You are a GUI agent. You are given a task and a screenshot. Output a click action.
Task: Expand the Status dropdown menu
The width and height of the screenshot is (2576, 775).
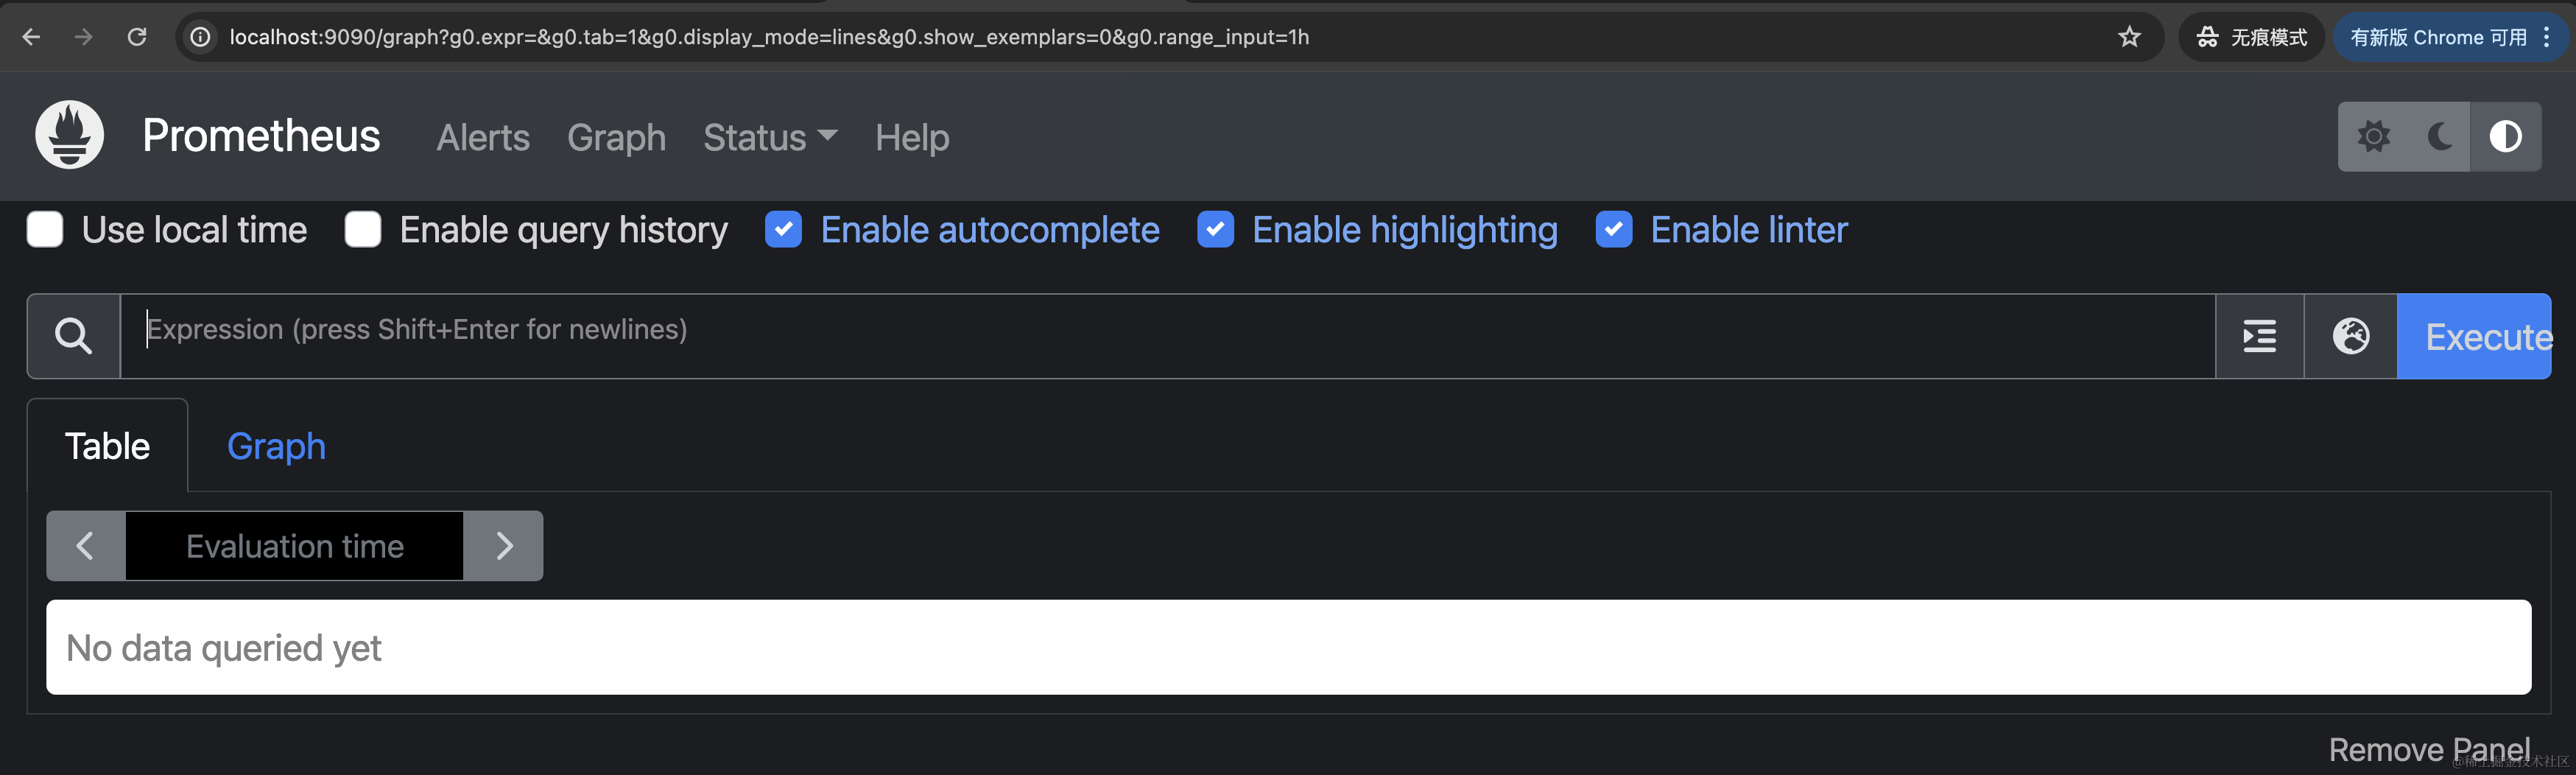click(x=769, y=137)
